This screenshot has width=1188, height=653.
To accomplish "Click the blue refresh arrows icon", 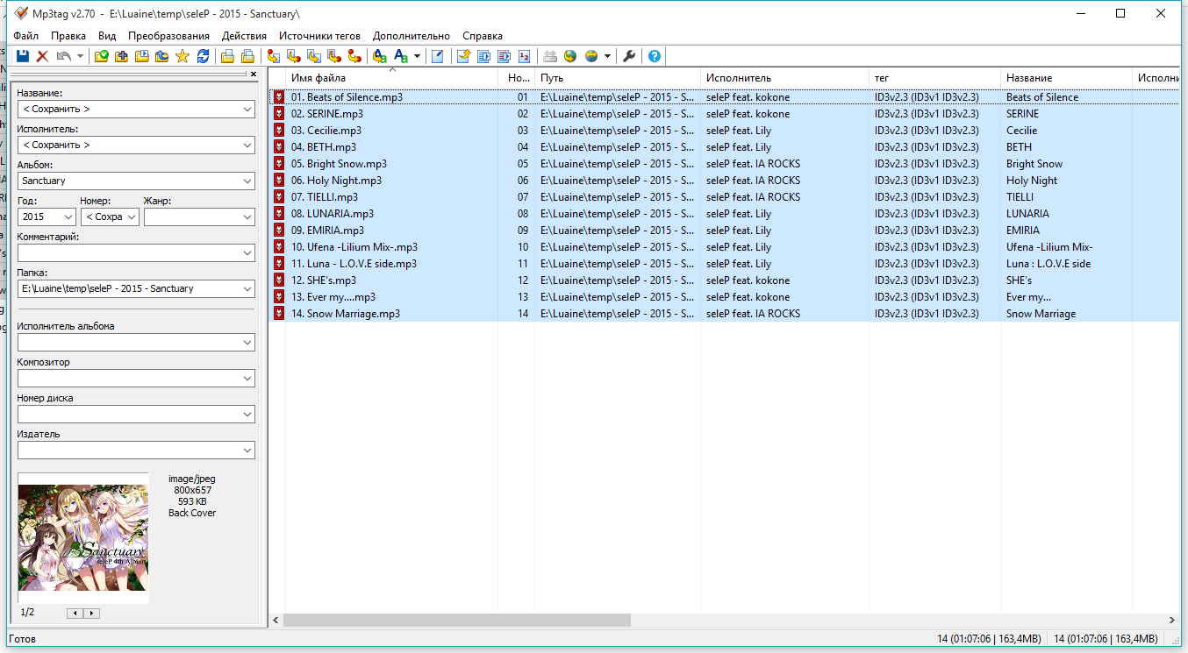I will tap(203, 56).
